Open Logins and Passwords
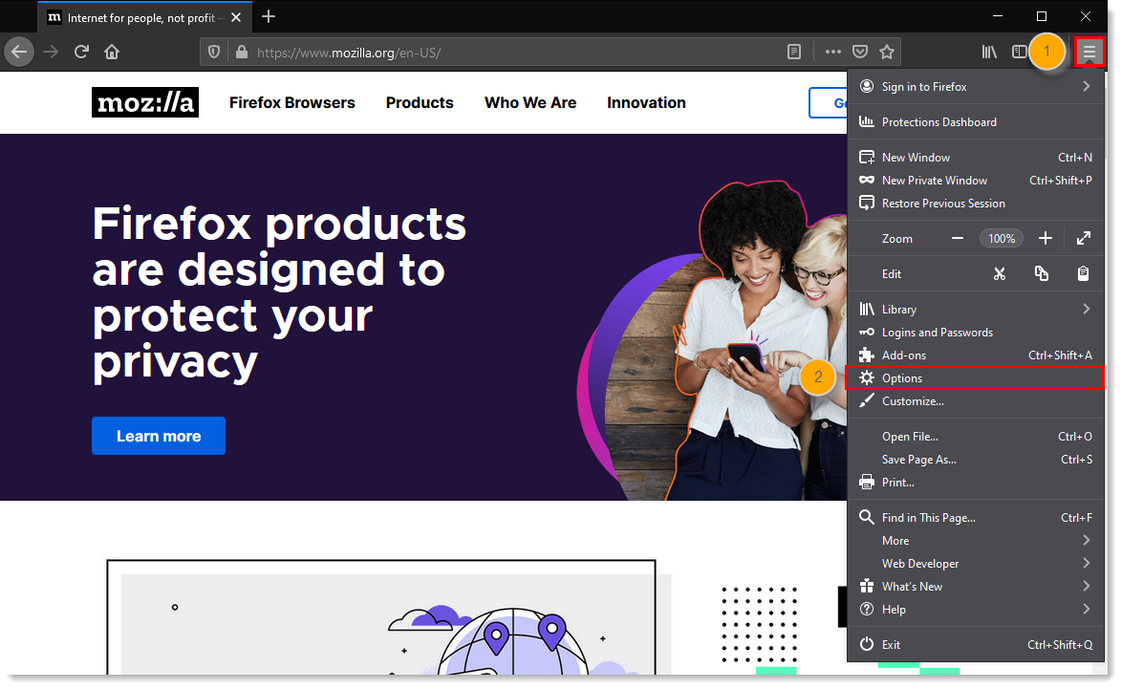The width and height of the screenshot is (1122, 689). (x=976, y=332)
